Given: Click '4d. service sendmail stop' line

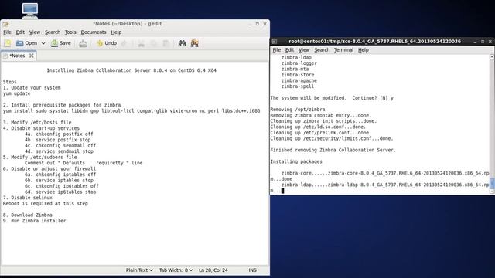Looking at the screenshot, I should click(59, 151).
